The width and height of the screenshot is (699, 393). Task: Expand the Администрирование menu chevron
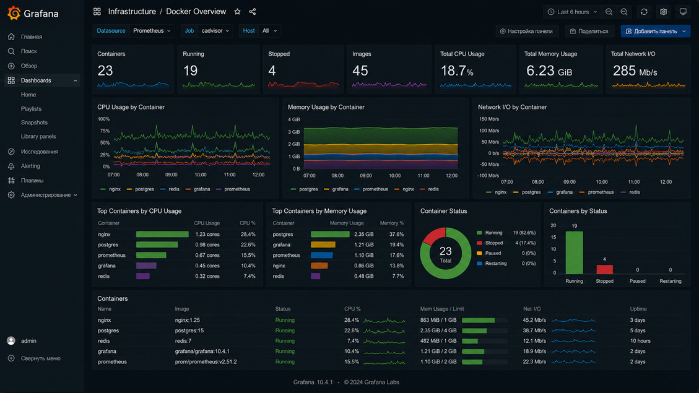pos(76,195)
